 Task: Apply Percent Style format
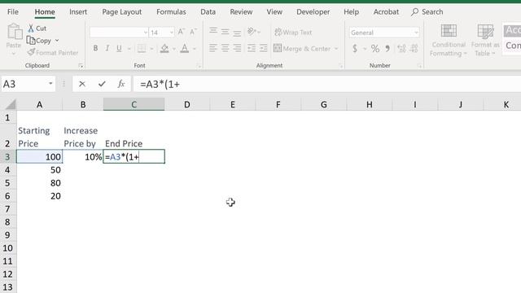pyautogui.click(x=375, y=49)
